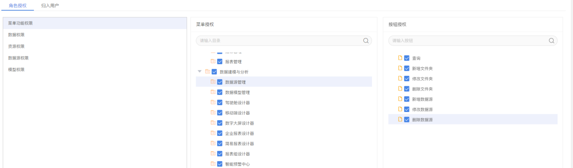Viewport: 573px width, 168px height.
Task: Toggle the 删除文件夹 button permission checkbox
Action: point(407,89)
